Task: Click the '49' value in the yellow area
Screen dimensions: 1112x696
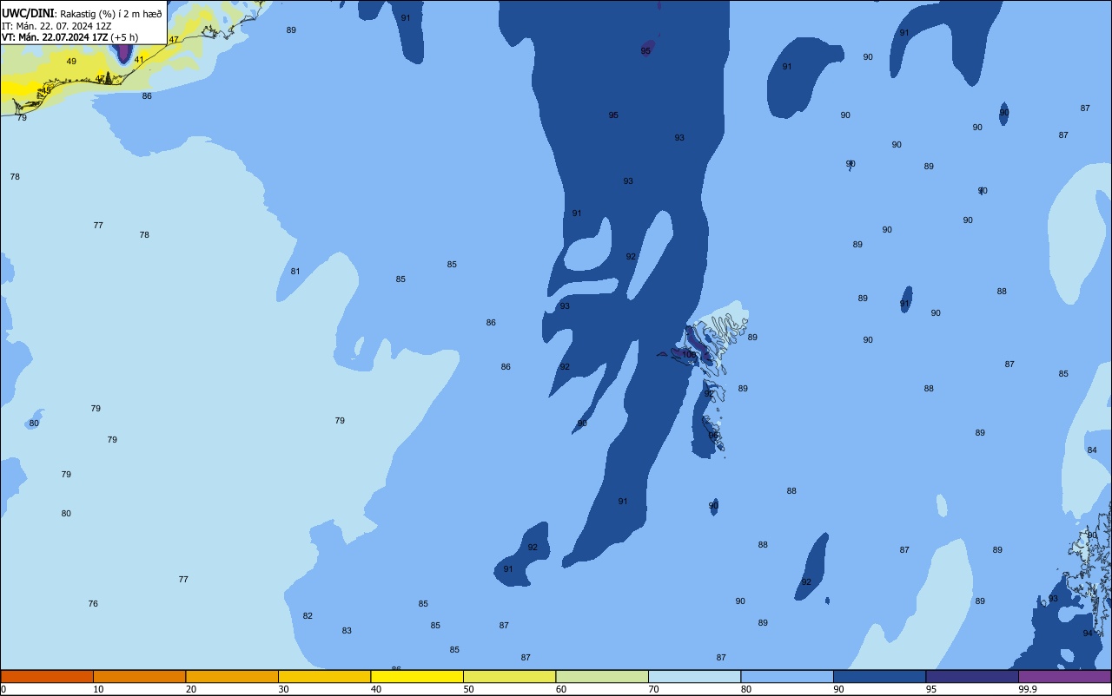Action: click(71, 62)
